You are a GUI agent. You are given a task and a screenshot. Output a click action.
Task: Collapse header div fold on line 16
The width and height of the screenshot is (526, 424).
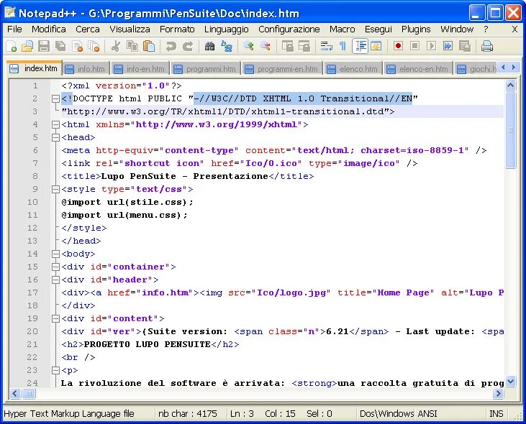coord(55,280)
